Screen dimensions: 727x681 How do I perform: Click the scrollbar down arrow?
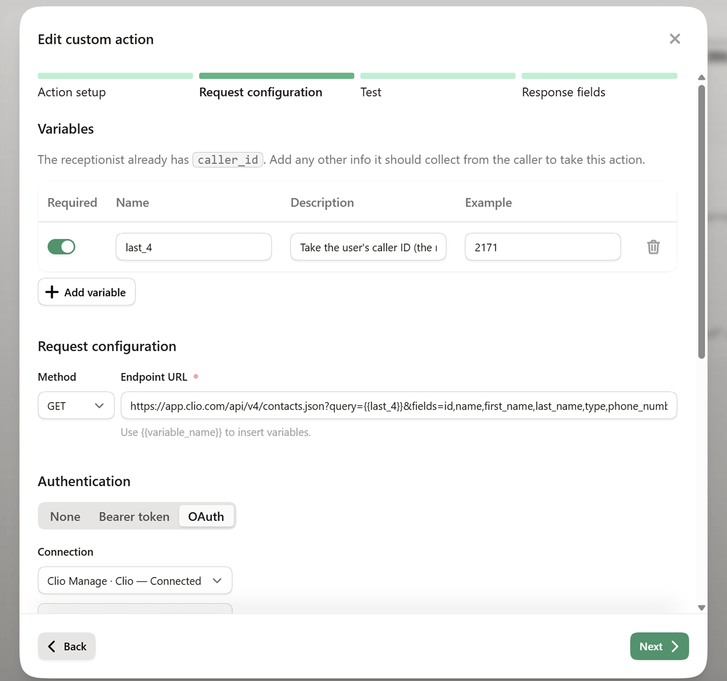click(x=701, y=608)
